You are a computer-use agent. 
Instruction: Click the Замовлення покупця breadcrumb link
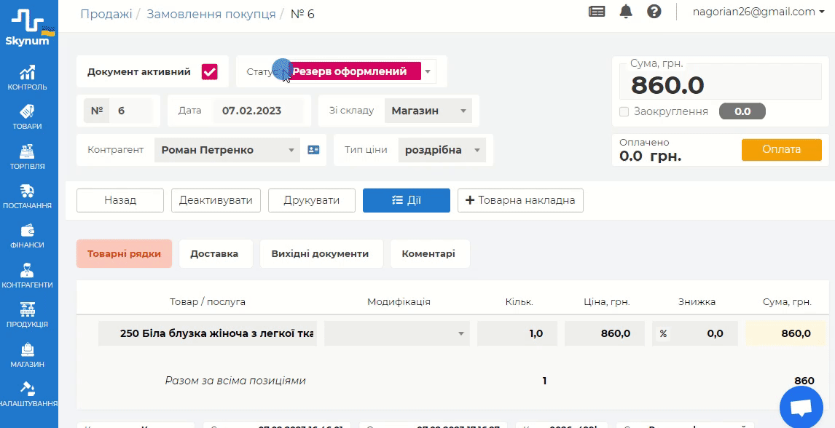tap(211, 14)
